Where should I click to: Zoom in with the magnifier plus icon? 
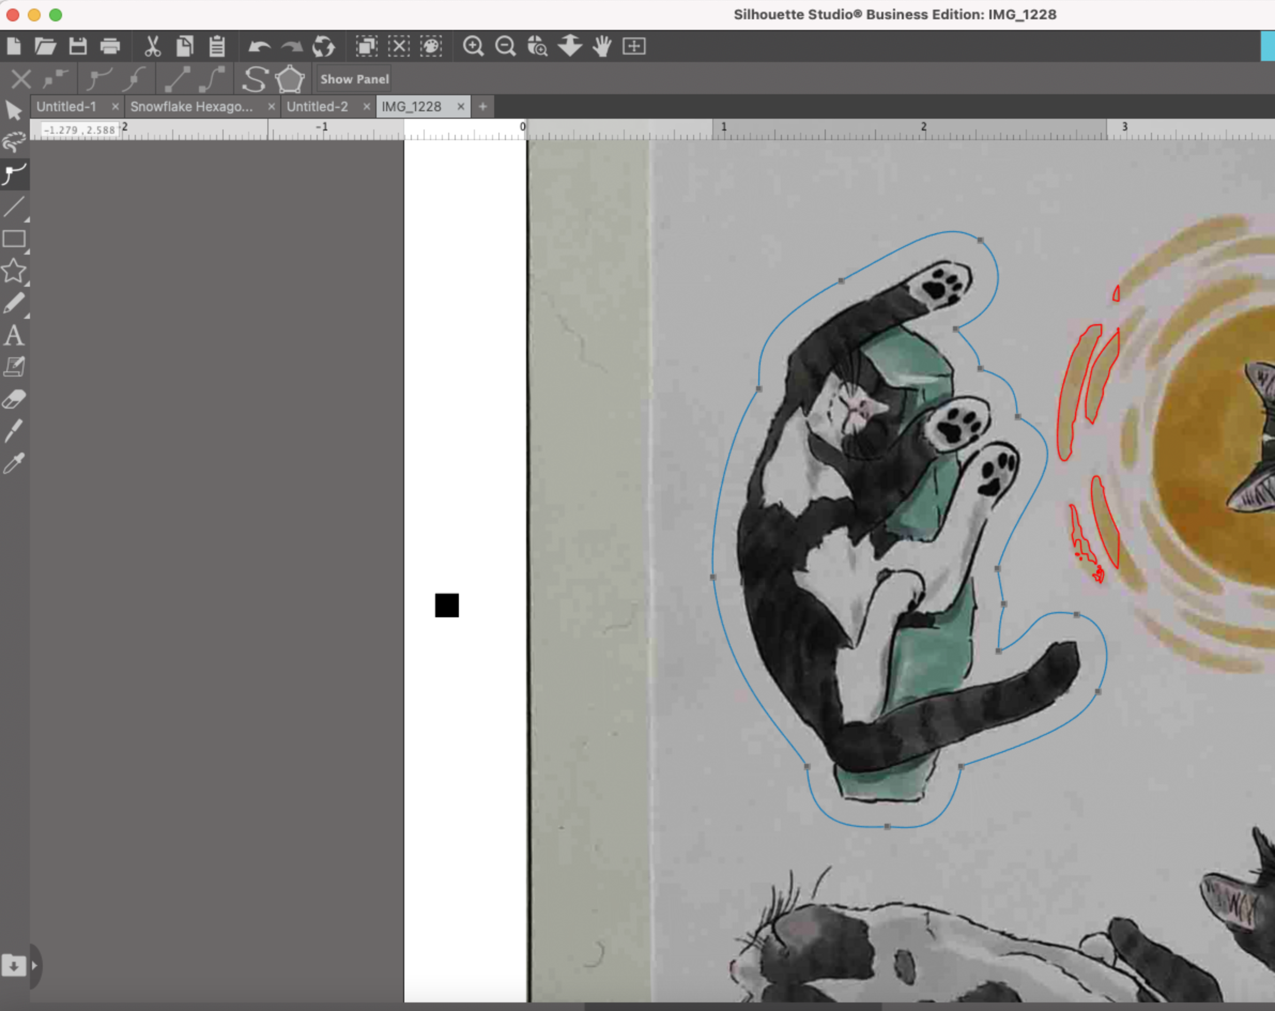(x=473, y=45)
